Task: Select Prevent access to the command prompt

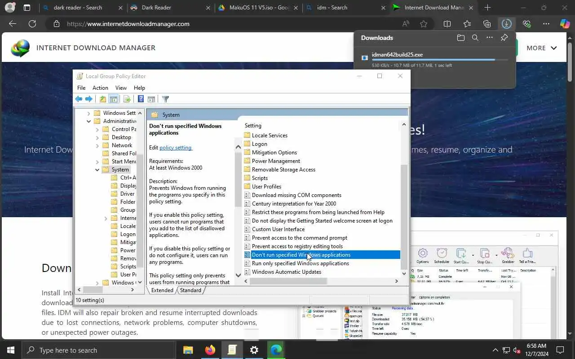Action: [299, 238]
